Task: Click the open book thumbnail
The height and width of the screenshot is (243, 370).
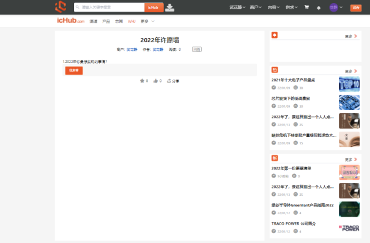Action: (x=349, y=140)
